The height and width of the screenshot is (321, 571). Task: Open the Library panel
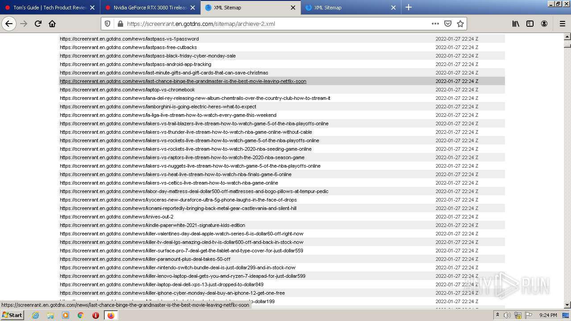click(x=516, y=24)
